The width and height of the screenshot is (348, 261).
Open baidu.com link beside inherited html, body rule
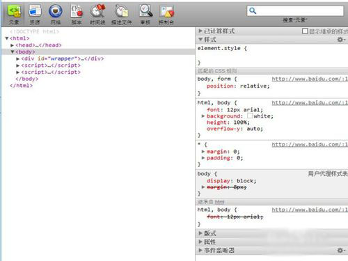310,209
